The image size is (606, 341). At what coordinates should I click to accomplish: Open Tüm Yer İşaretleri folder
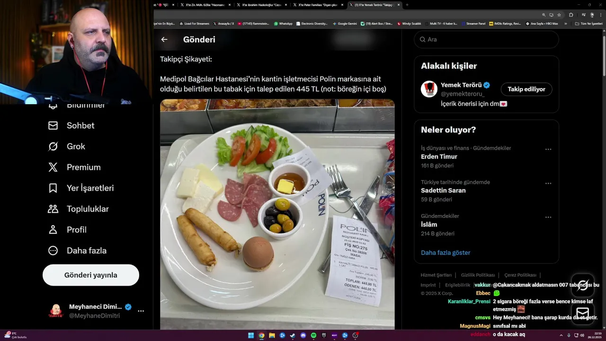pyautogui.click(x=588, y=24)
